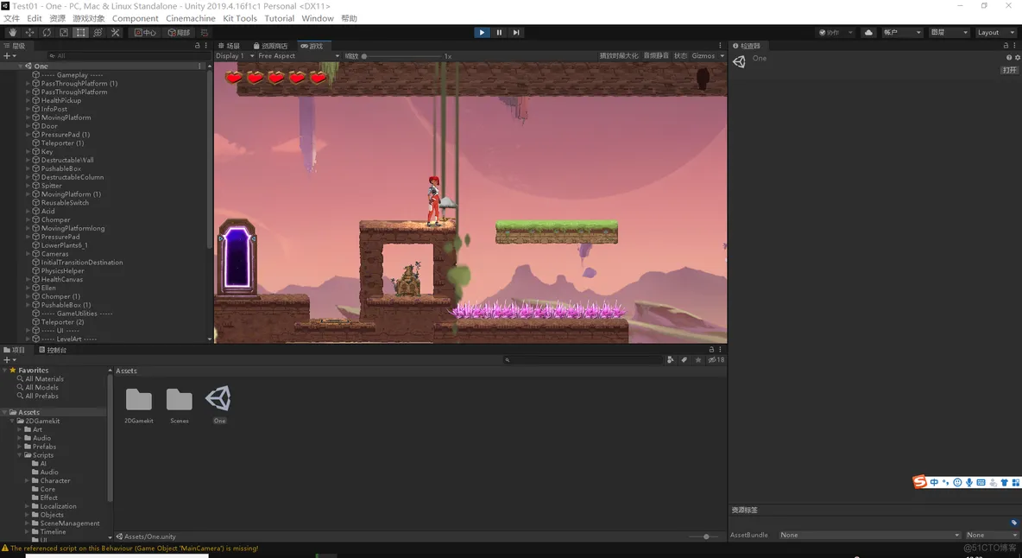Open the Component menu
The height and width of the screenshot is (558, 1022).
coord(135,18)
